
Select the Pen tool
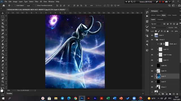[3, 65]
